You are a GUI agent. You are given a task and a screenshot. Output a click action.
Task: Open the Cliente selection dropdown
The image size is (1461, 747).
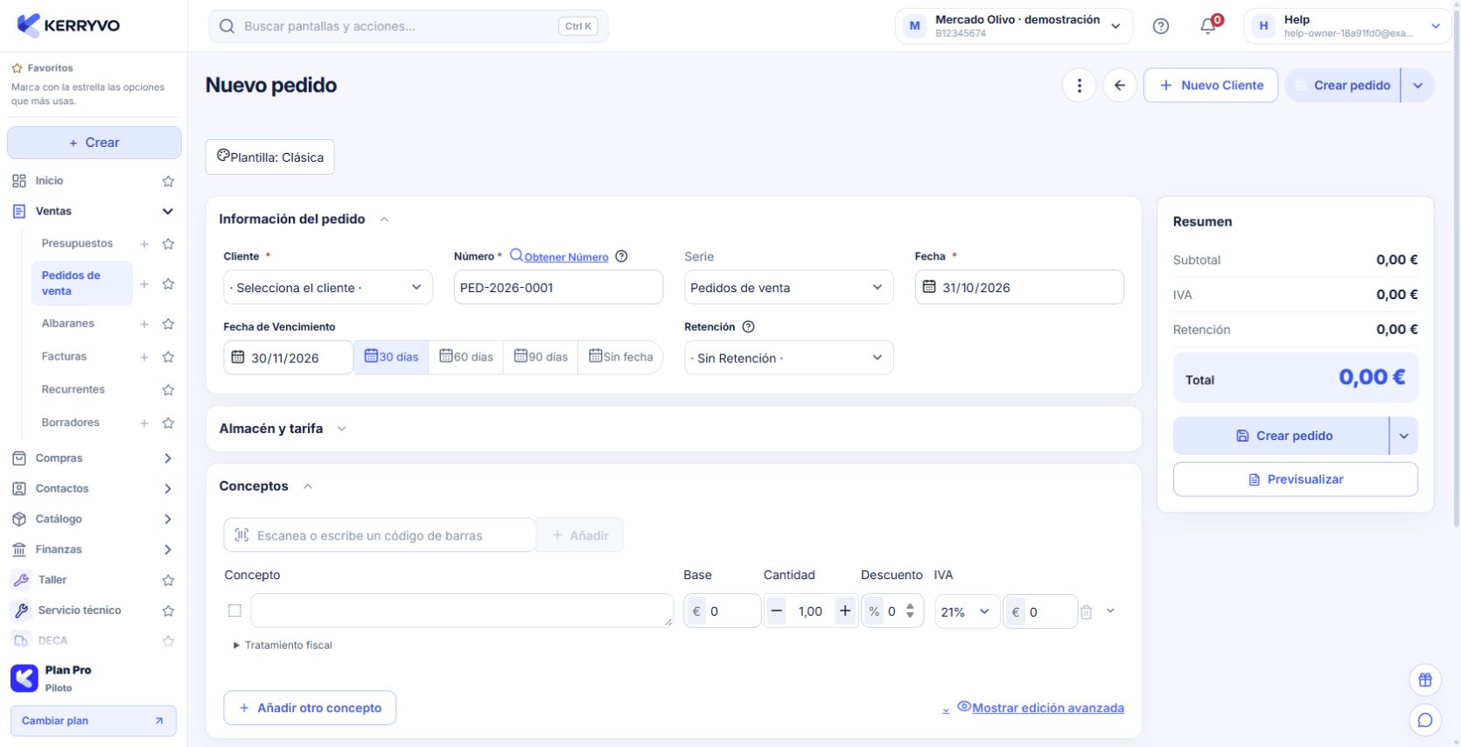pos(328,288)
